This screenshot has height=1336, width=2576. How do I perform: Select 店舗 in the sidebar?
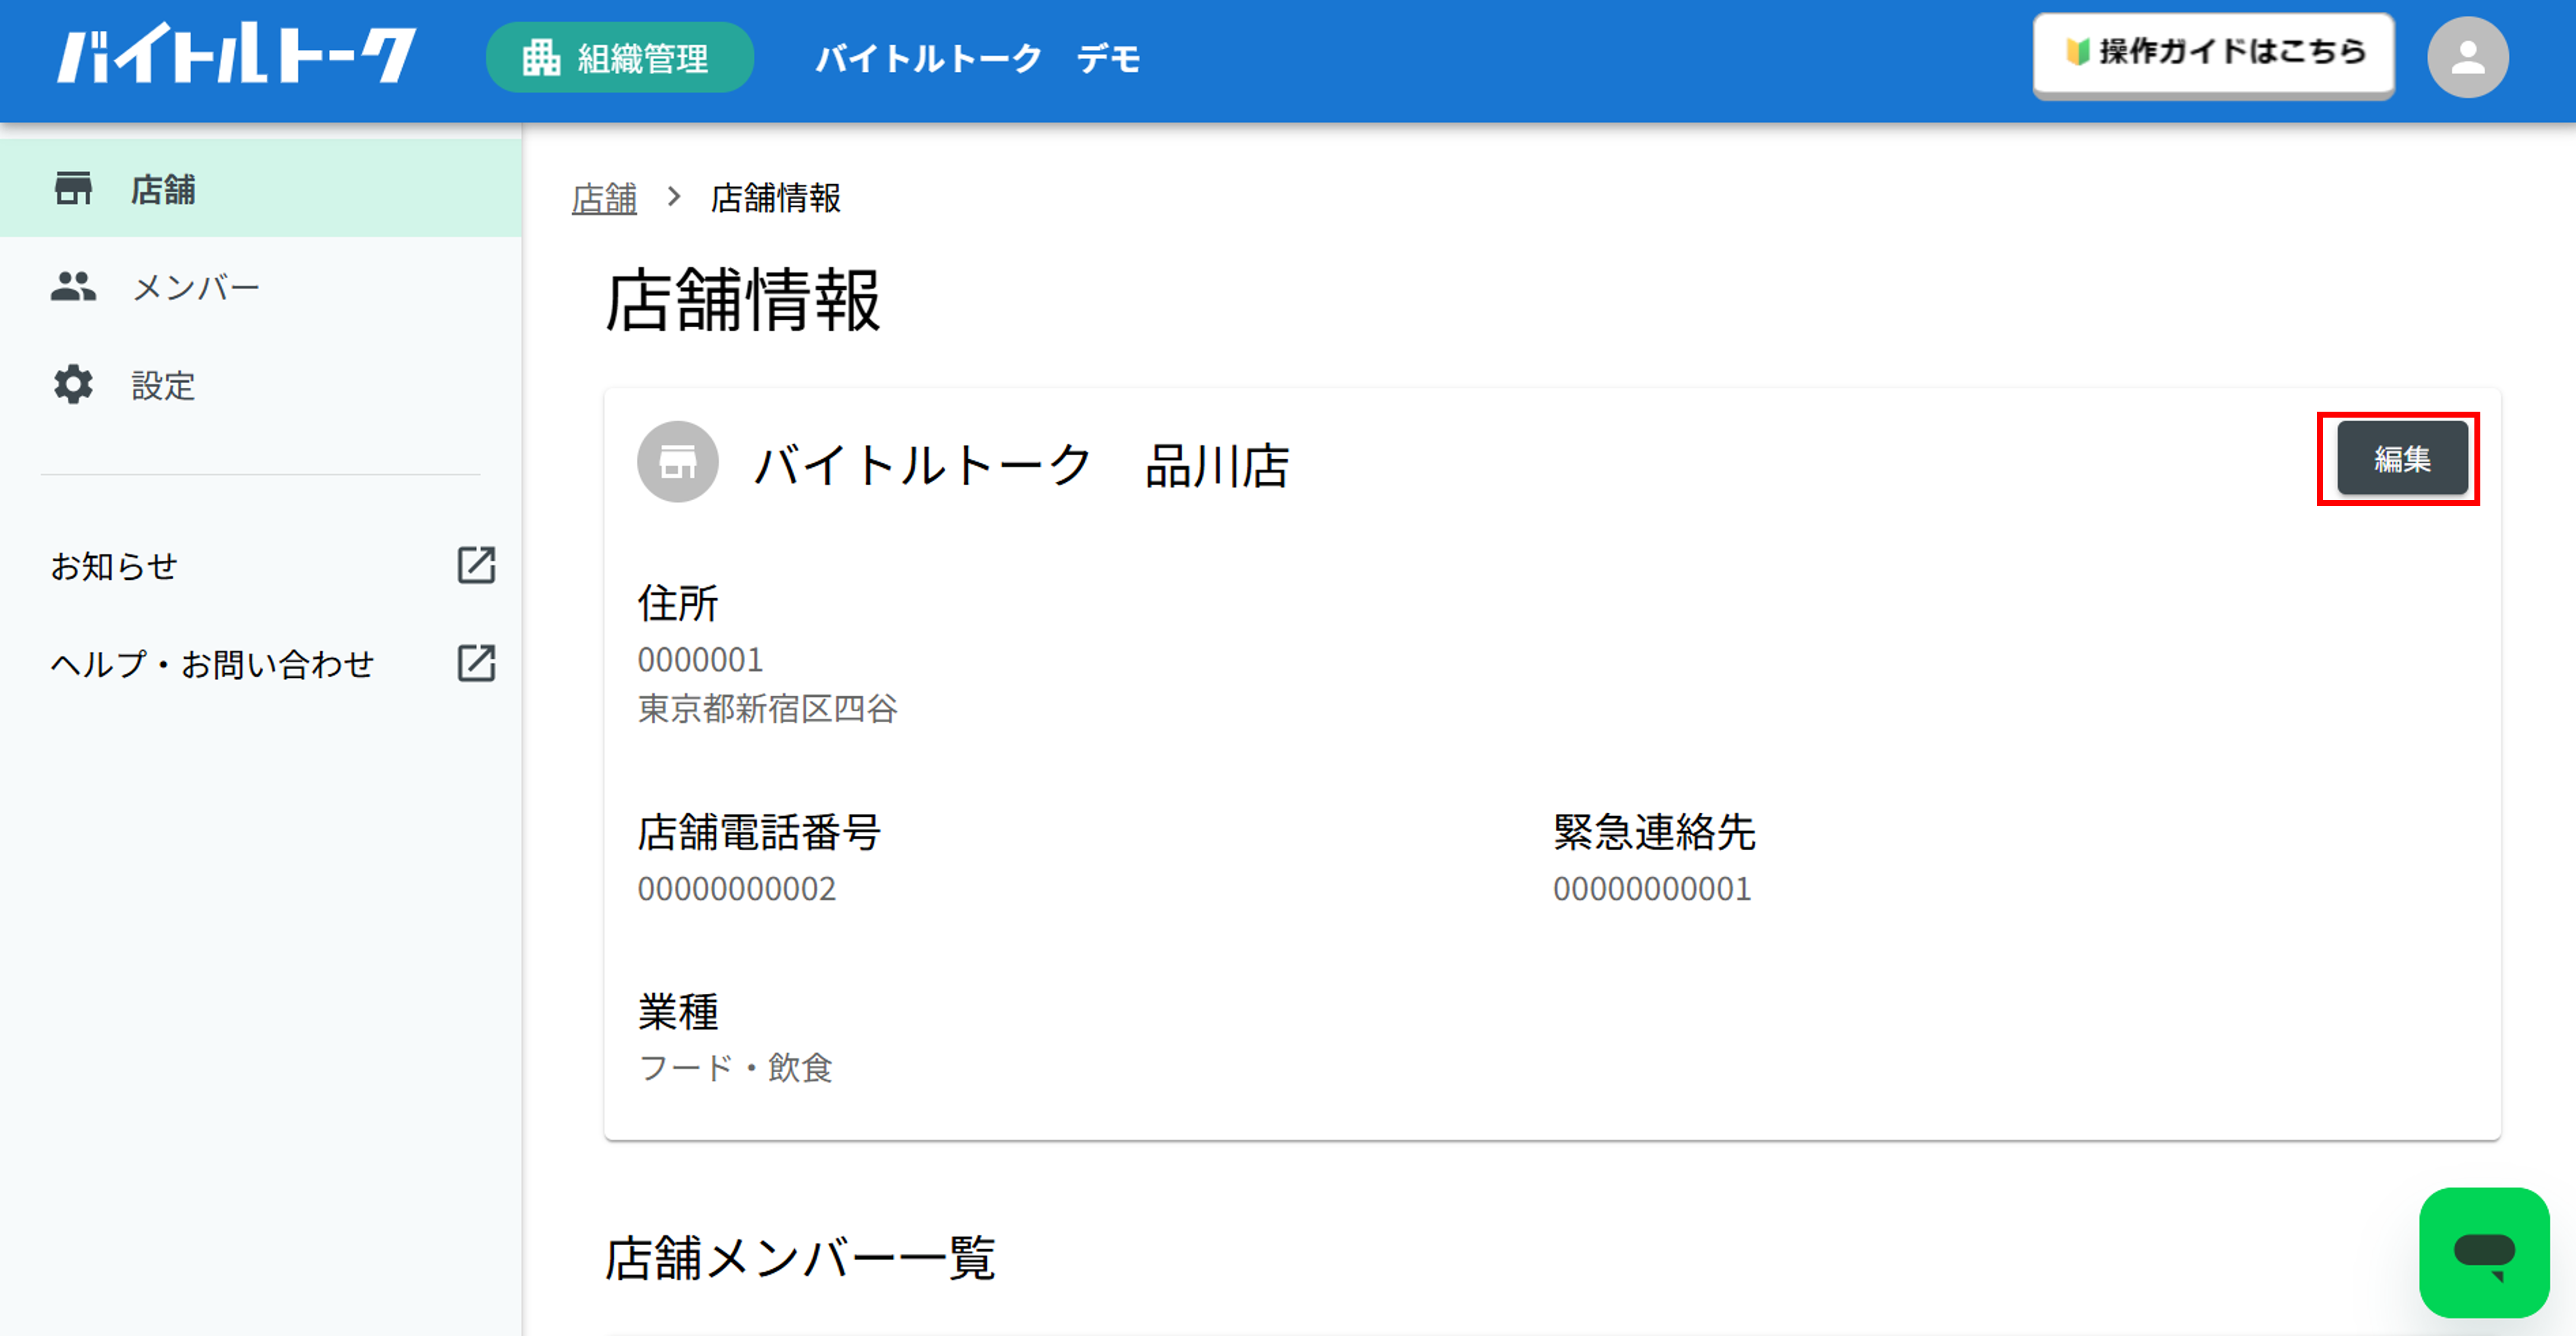pyautogui.click(x=261, y=189)
